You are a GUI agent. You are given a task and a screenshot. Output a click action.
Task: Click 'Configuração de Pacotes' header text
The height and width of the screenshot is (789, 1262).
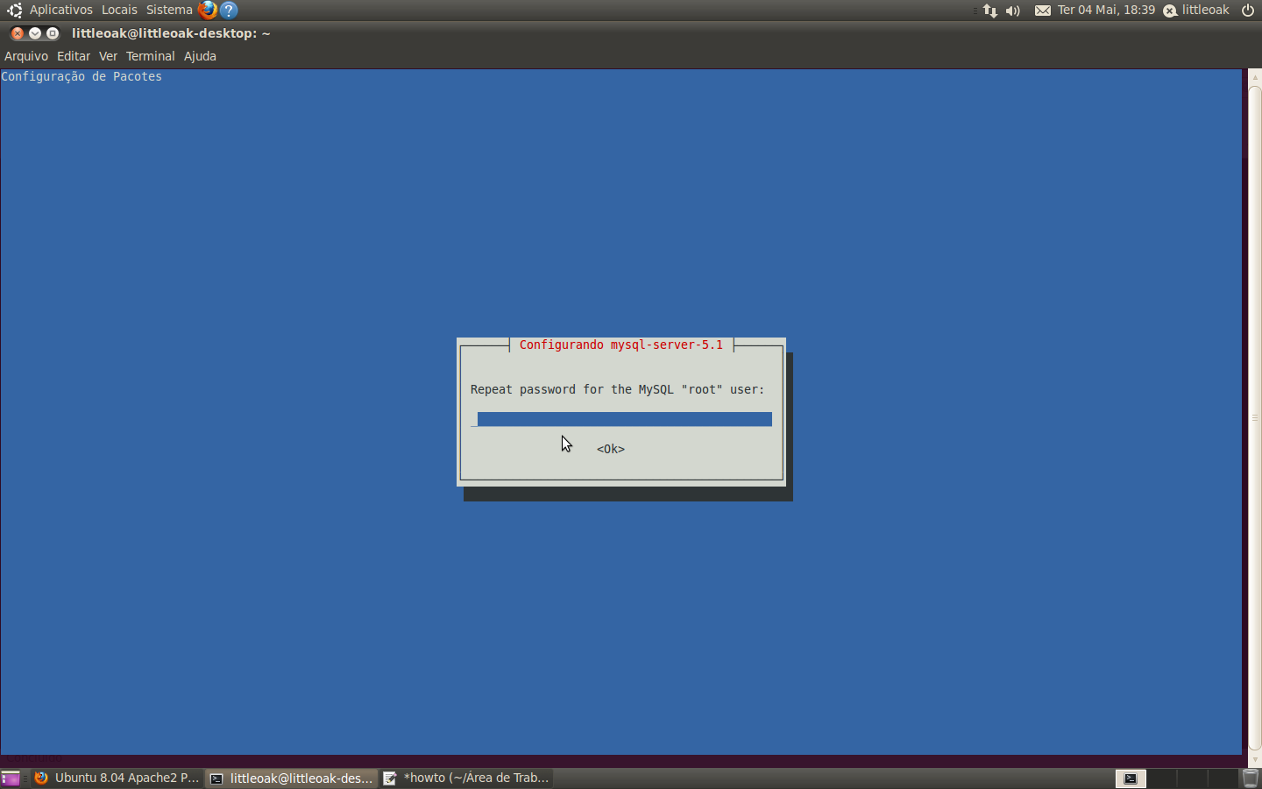[82, 77]
